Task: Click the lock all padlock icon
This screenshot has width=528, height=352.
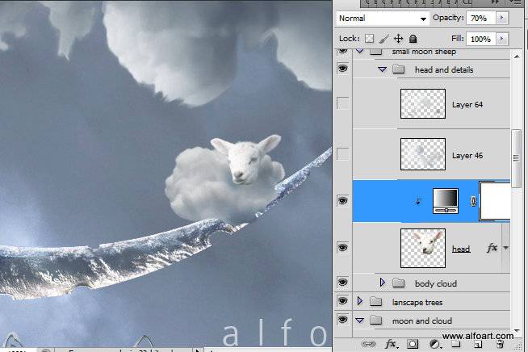Action: pyautogui.click(x=413, y=39)
